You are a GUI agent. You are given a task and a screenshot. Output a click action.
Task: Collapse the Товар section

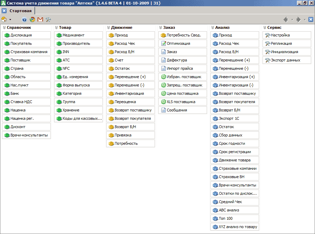(56, 27)
